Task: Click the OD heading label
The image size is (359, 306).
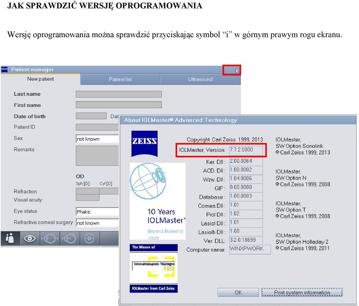Action: [x=80, y=176]
